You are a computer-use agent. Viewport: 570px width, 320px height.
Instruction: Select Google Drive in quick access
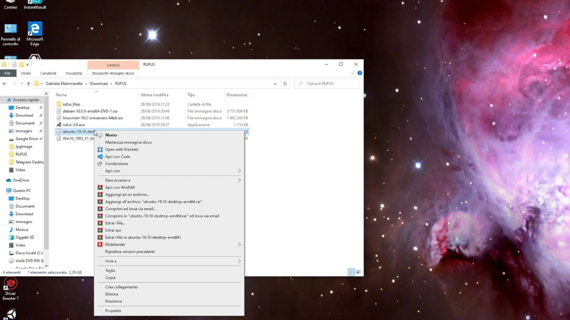pos(26,139)
